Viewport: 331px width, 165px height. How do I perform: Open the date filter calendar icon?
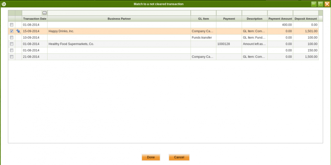click(x=45, y=13)
